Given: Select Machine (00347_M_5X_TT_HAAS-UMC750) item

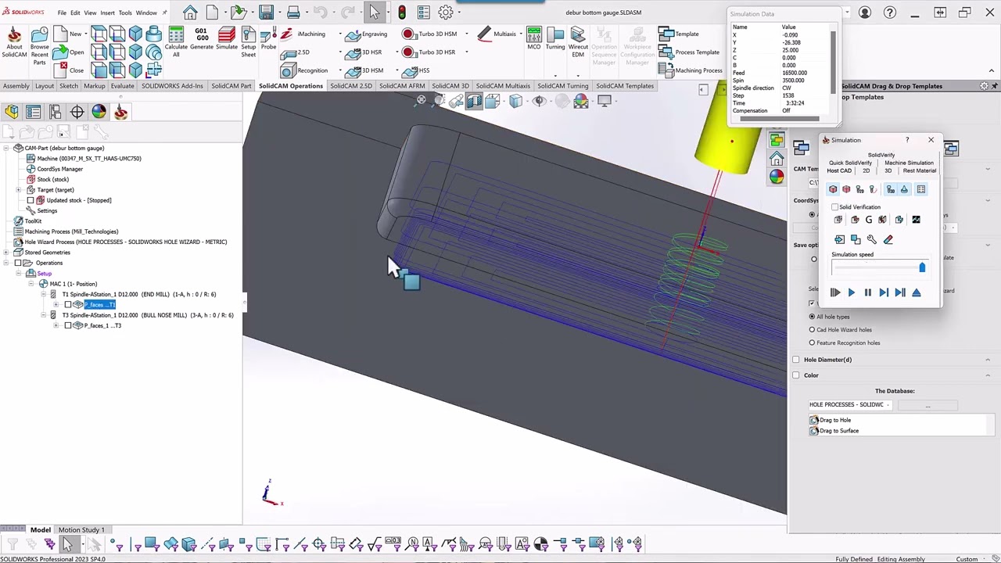Looking at the screenshot, I should (x=84, y=159).
